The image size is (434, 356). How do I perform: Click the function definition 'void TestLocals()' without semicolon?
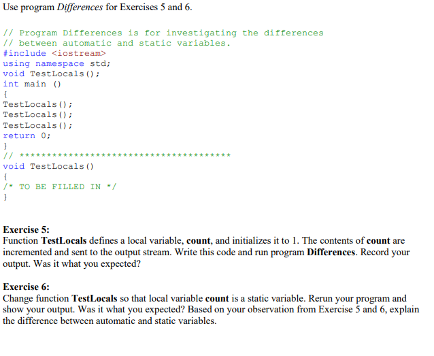point(48,166)
